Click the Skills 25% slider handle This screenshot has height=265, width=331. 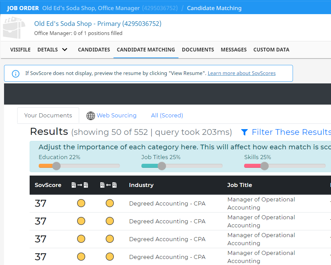click(x=264, y=166)
